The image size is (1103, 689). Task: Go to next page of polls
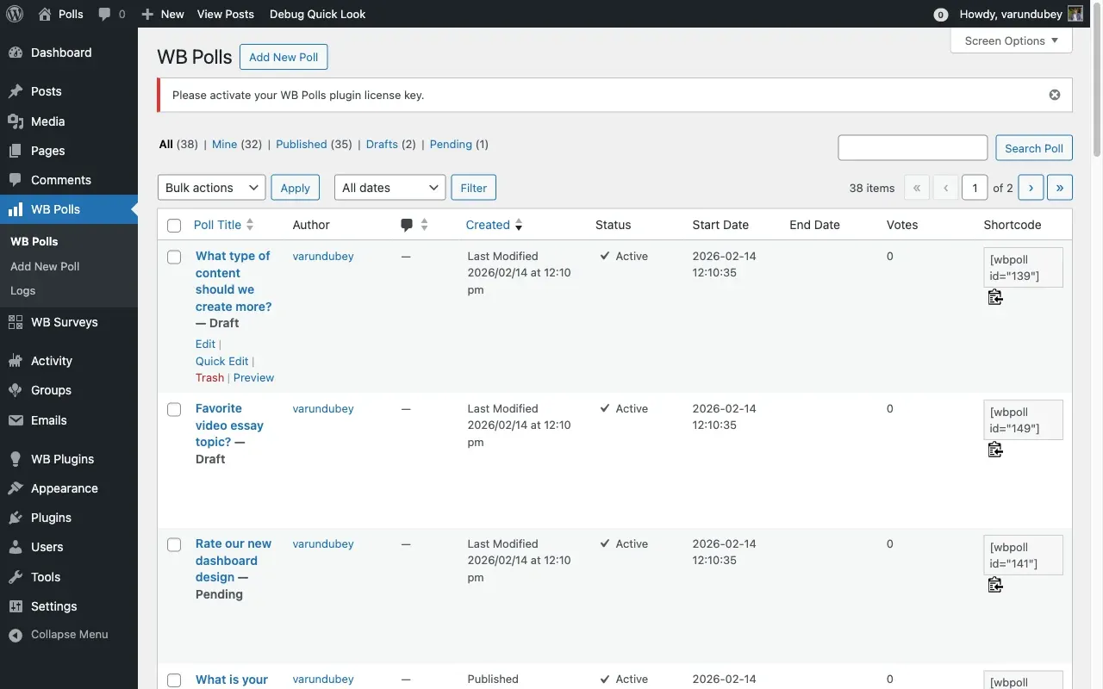(x=1031, y=188)
